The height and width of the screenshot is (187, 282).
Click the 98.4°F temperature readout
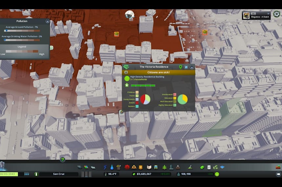(112, 174)
